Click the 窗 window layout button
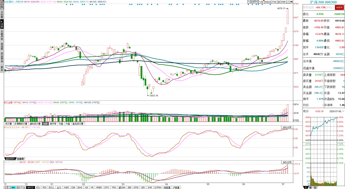The width and height of the screenshot is (345, 189). click(279, 2)
